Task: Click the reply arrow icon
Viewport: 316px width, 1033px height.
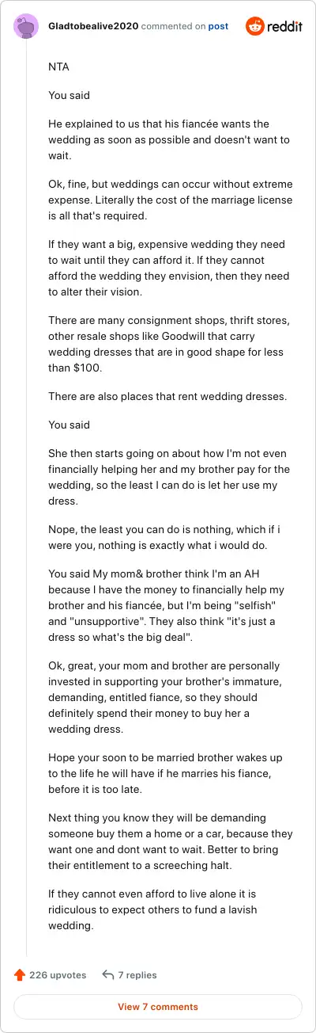Action: tap(108, 975)
